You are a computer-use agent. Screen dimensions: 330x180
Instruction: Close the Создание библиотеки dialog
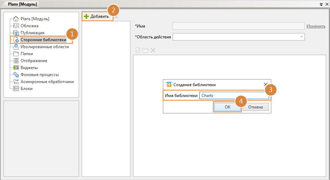[x=266, y=84]
